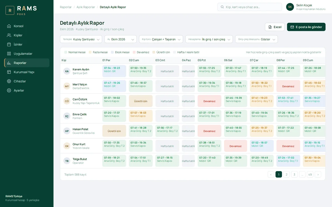
Task: Click Onur Kurt's Devamsız cell on 06 Sal
Action: pyautogui.click(x=236, y=146)
